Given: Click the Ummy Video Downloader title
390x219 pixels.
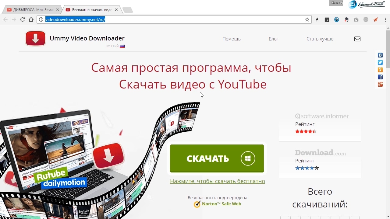Looking at the screenshot, I should 87,38.
